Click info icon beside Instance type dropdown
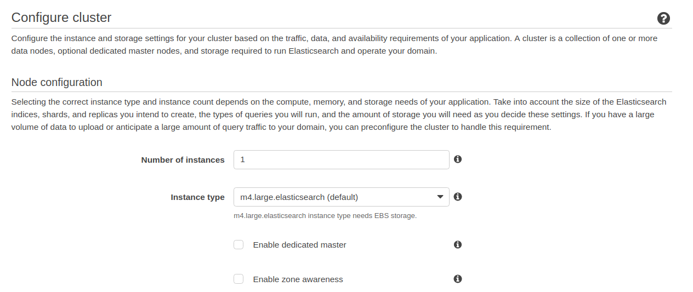Screen dimensions: 693x292 458,197
